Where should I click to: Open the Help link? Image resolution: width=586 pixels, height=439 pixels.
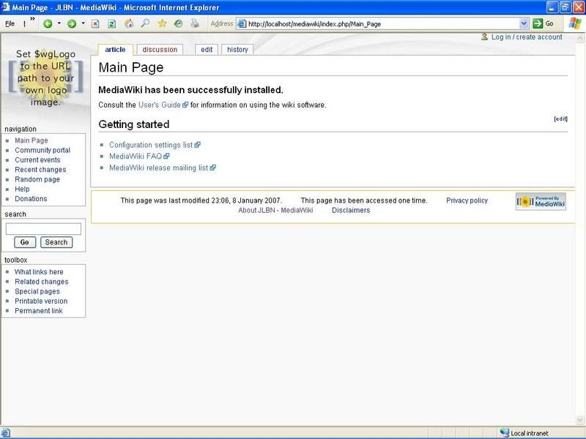(x=22, y=189)
